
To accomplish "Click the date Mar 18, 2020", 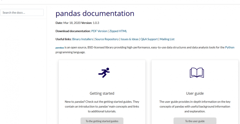I will pyautogui.click(x=72, y=23).
